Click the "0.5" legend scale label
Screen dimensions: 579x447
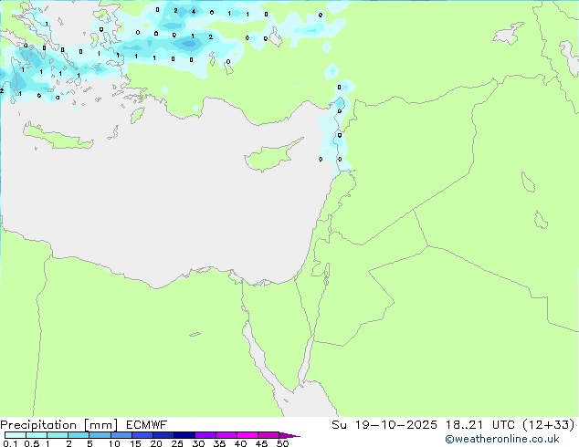point(31,443)
